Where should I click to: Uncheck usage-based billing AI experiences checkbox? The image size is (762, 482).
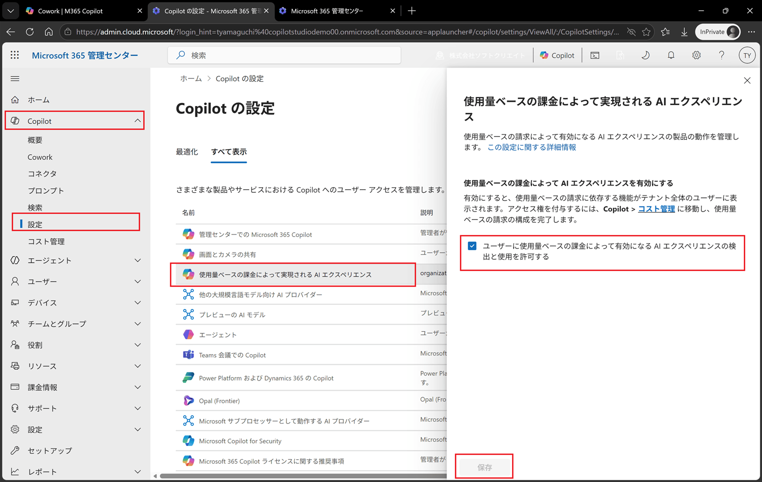pos(472,246)
